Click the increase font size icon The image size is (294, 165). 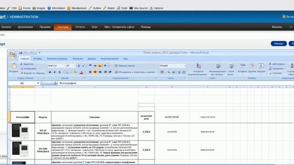tap(79, 66)
